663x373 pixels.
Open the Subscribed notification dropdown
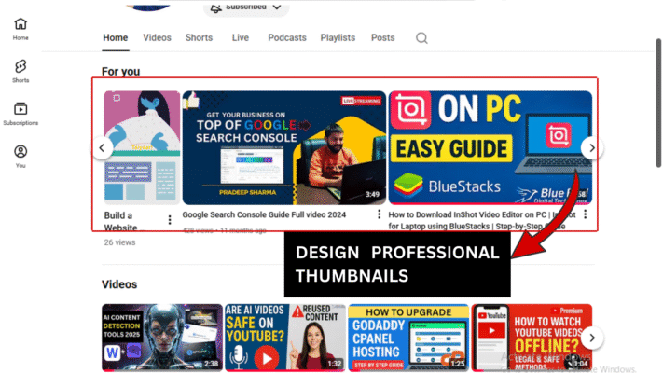click(246, 7)
